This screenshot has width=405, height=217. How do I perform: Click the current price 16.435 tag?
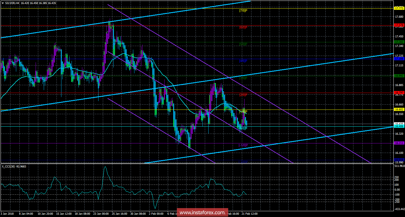click(x=399, y=124)
